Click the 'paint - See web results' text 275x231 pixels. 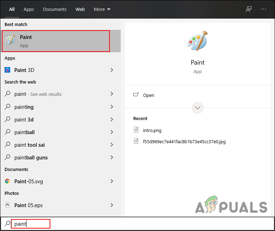[x=38, y=94]
